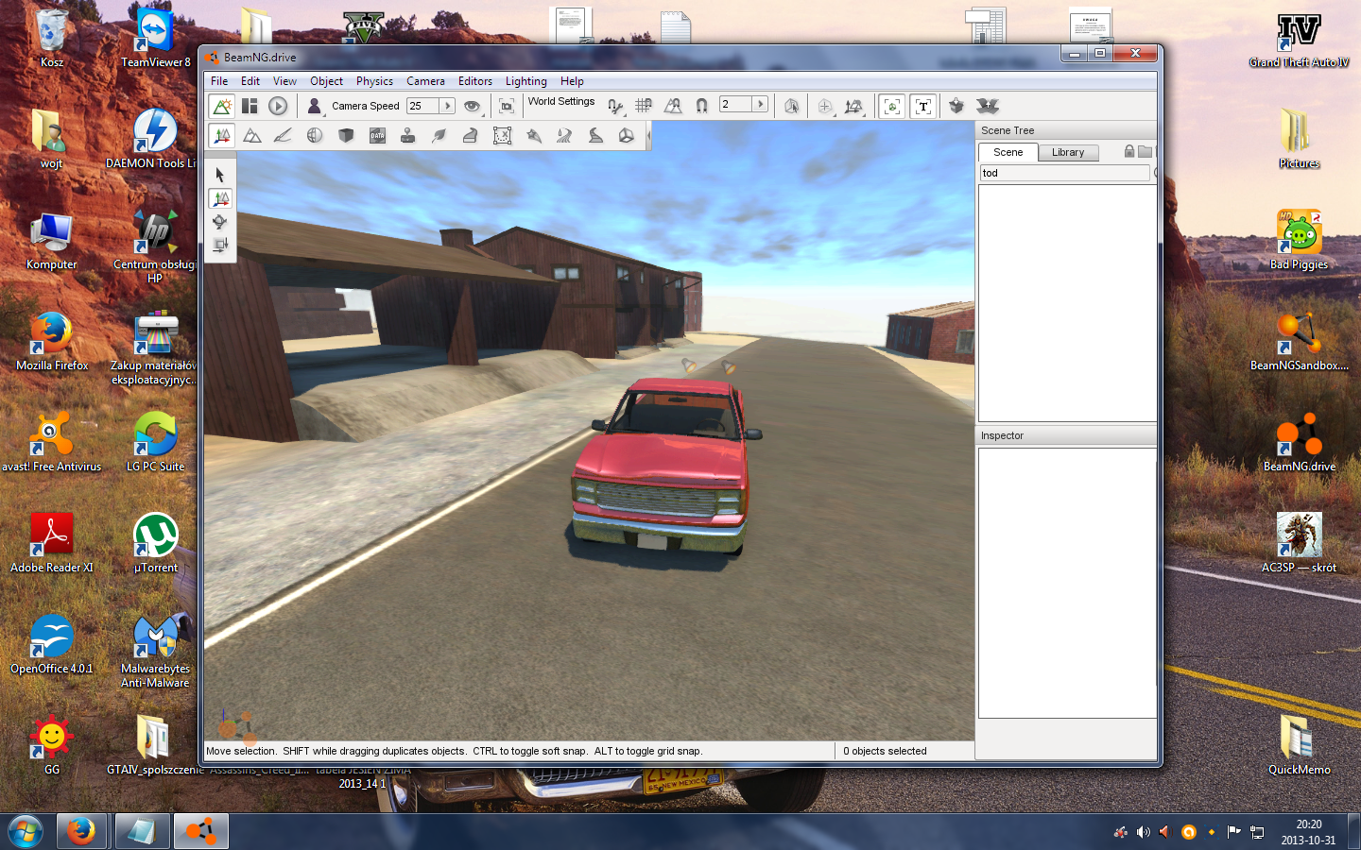1361x850 pixels.
Task: Open the Mission Area Editor icon
Action: (x=502, y=136)
